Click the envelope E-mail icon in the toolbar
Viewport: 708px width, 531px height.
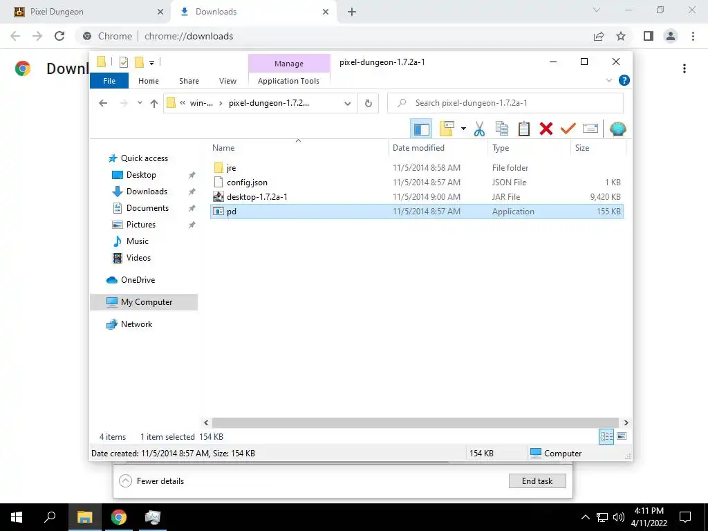tap(590, 129)
